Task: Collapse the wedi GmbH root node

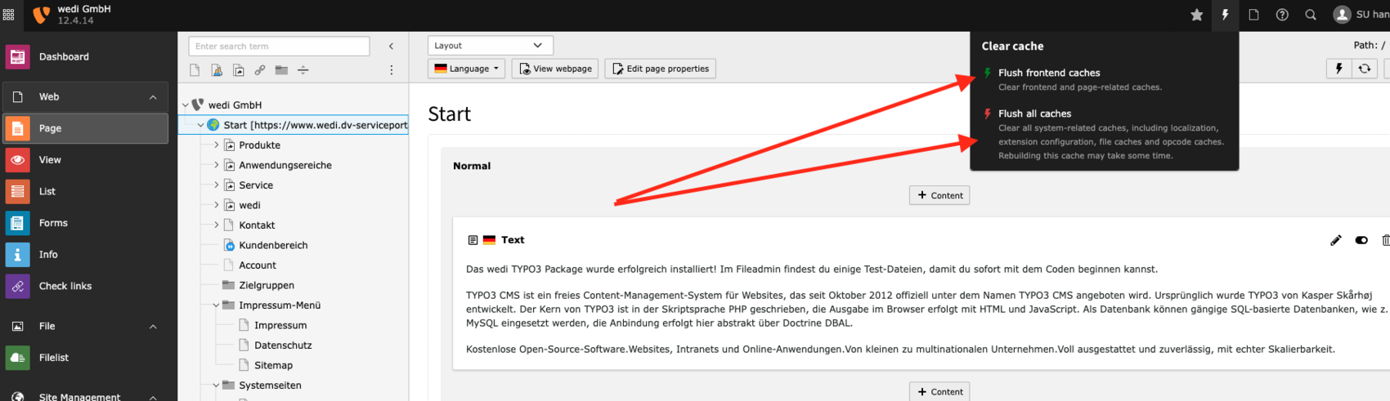Action: [186, 105]
